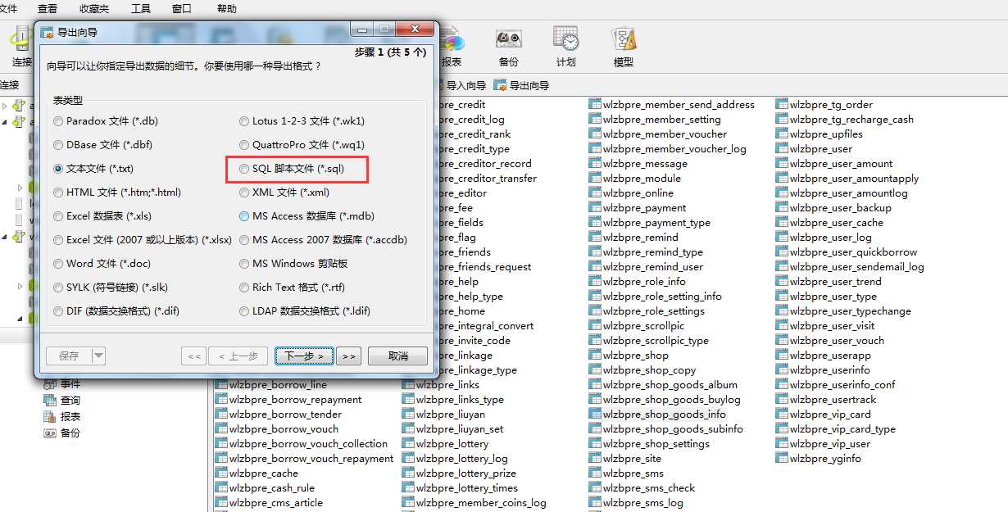Choose Excel 数据表 (*.xls) format
1008x512 pixels.
click(102, 216)
